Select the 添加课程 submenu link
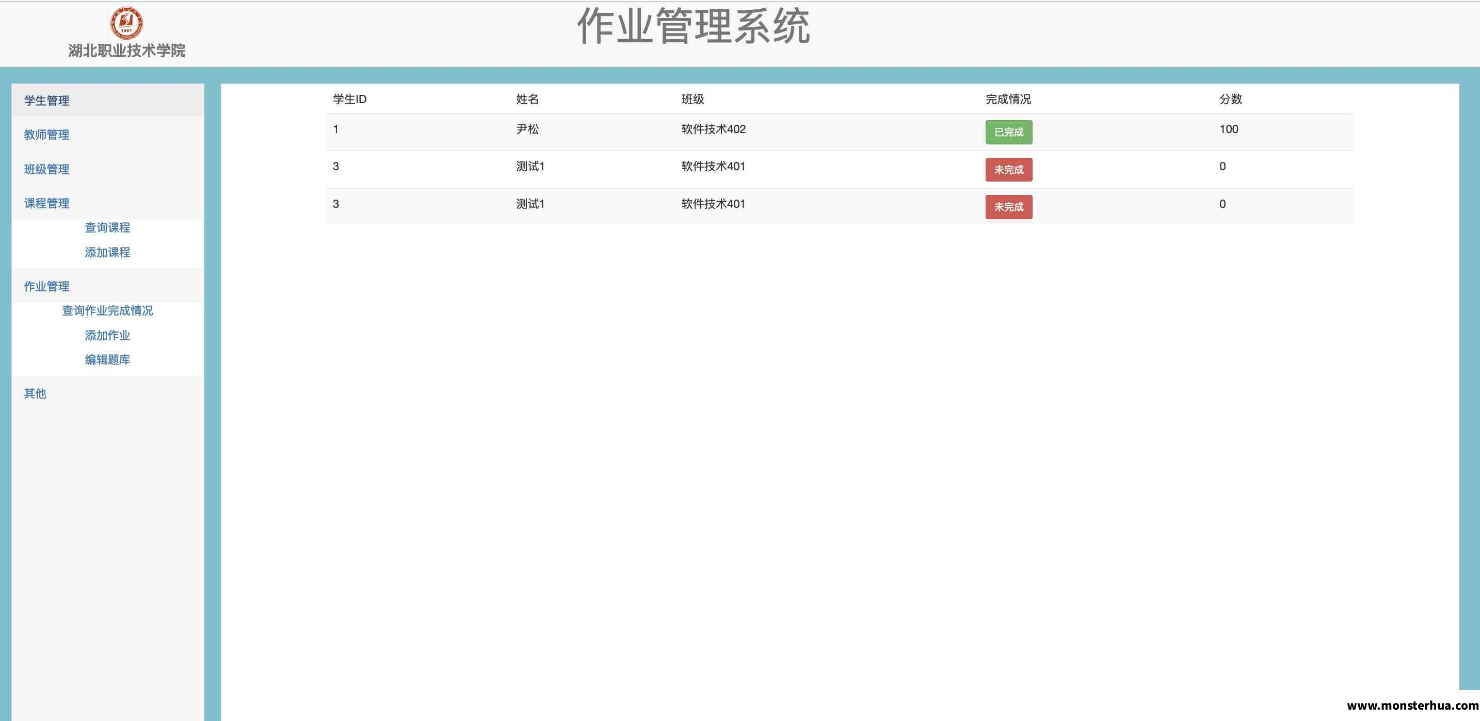This screenshot has width=1480, height=721. click(107, 252)
